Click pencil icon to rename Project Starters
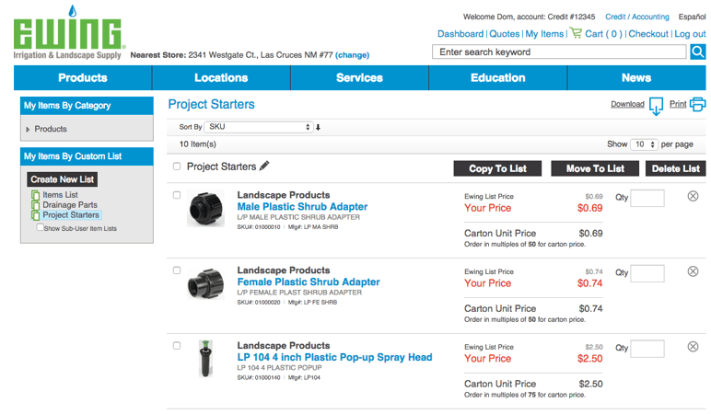The height and width of the screenshot is (414, 711). click(x=264, y=166)
